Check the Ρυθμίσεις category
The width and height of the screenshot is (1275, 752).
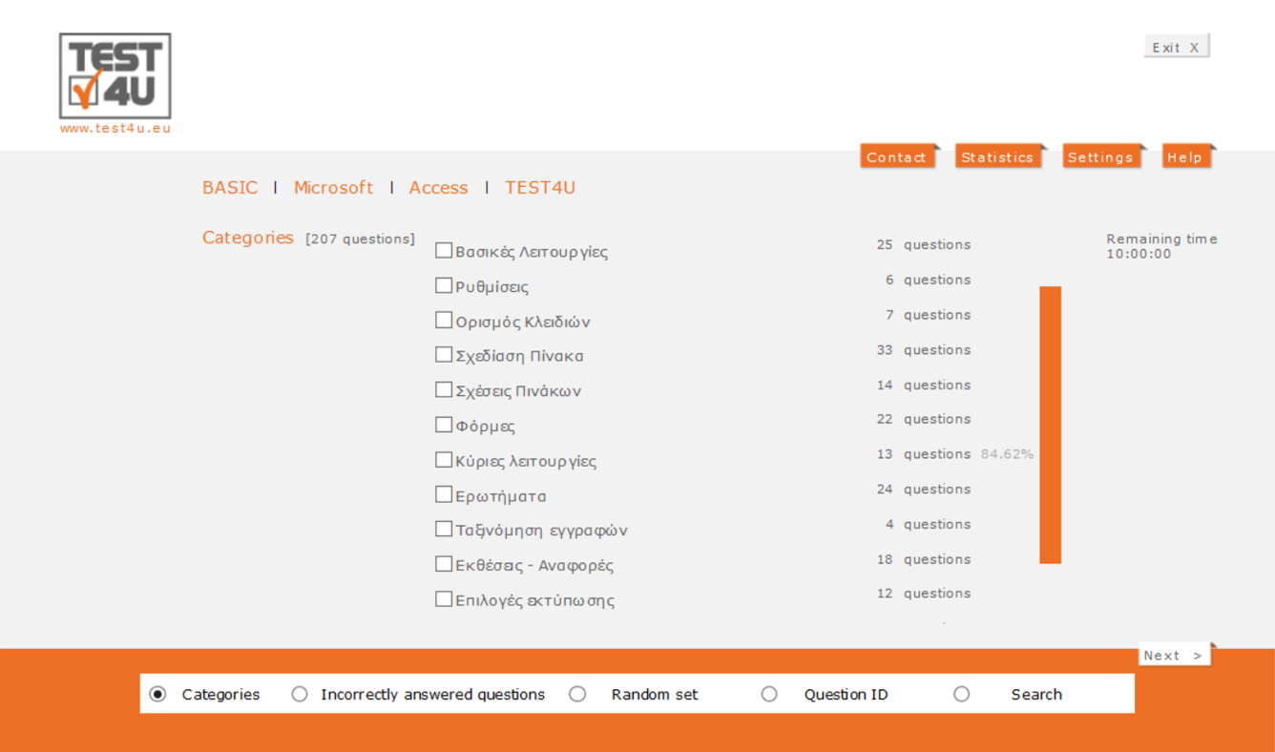click(444, 285)
